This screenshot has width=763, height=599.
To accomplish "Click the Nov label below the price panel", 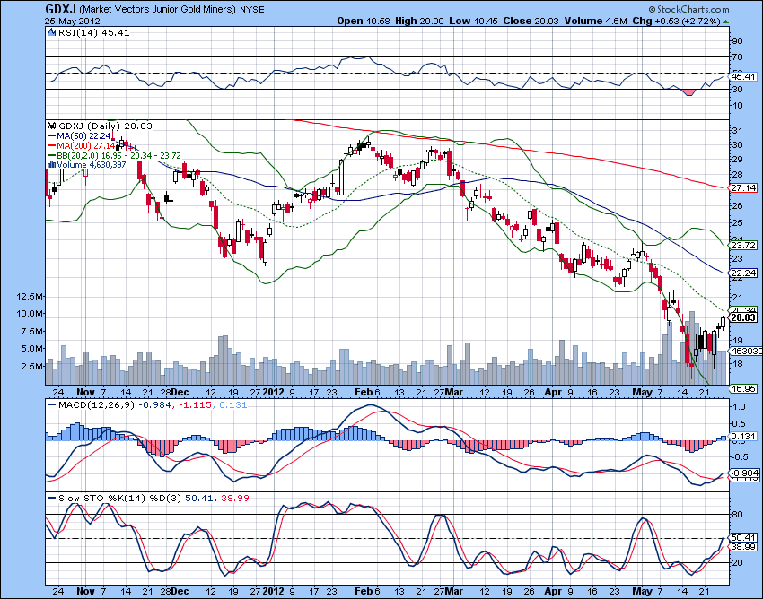I will (x=85, y=392).
